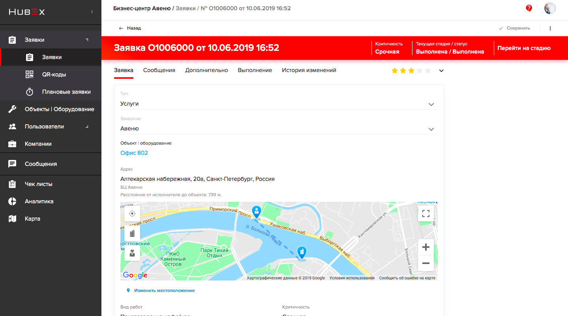568x316 pixels.
Task: Click the request title Заявка О1006000 heading
Action: (x=197, y=48)
